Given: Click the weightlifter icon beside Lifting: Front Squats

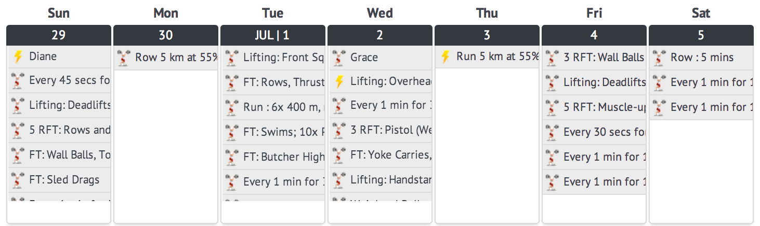Looking at the screenshot, I should click(232, 58).
